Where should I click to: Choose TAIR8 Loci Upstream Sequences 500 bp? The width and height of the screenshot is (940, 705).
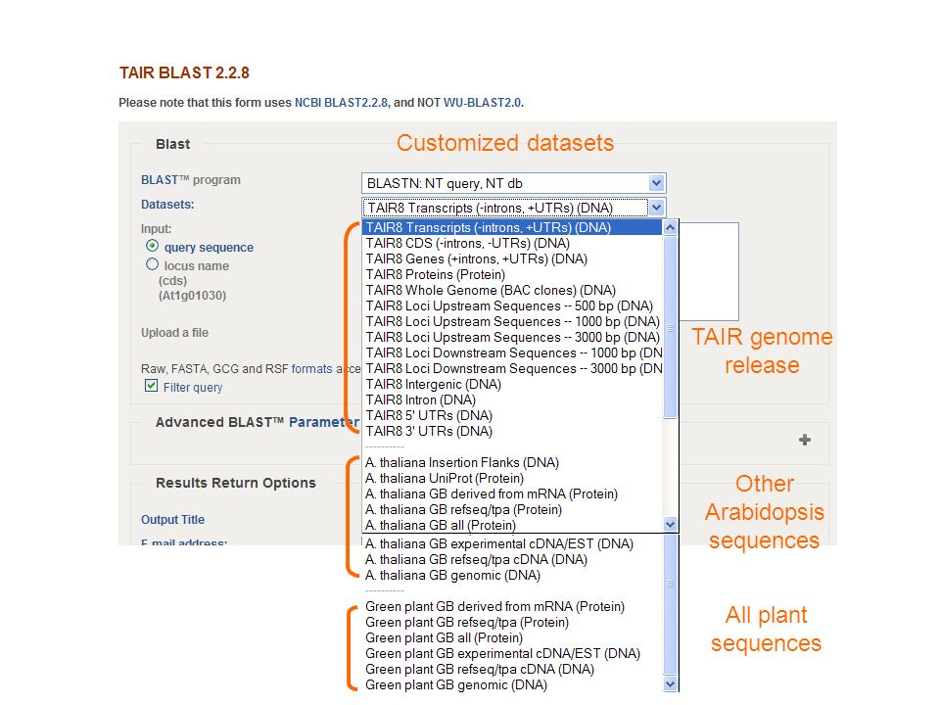click(x=512, y=305)
